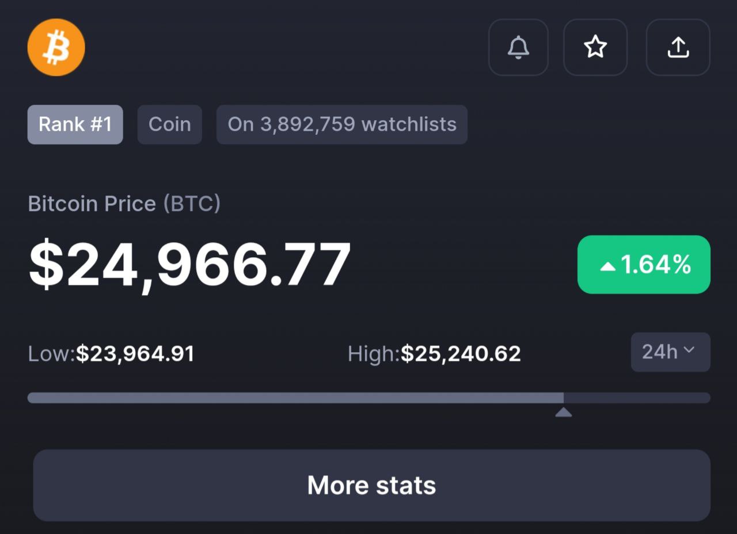Click the low-high price range bar

tap(369, 398)
